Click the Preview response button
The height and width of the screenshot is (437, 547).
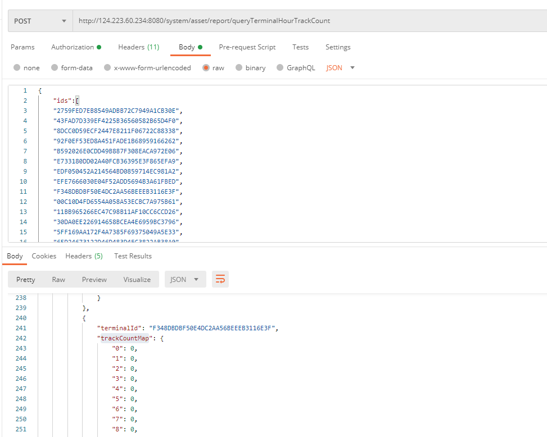pos(94,279)
